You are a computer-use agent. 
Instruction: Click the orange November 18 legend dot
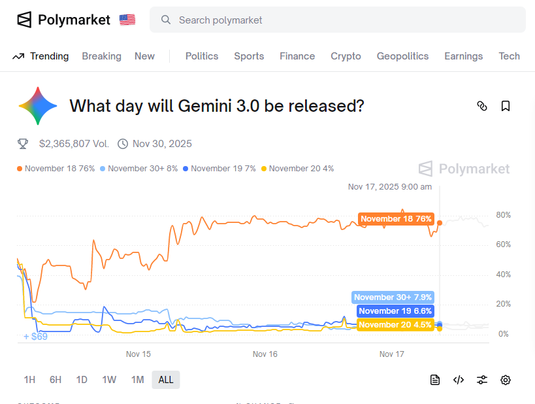[20, 169]
